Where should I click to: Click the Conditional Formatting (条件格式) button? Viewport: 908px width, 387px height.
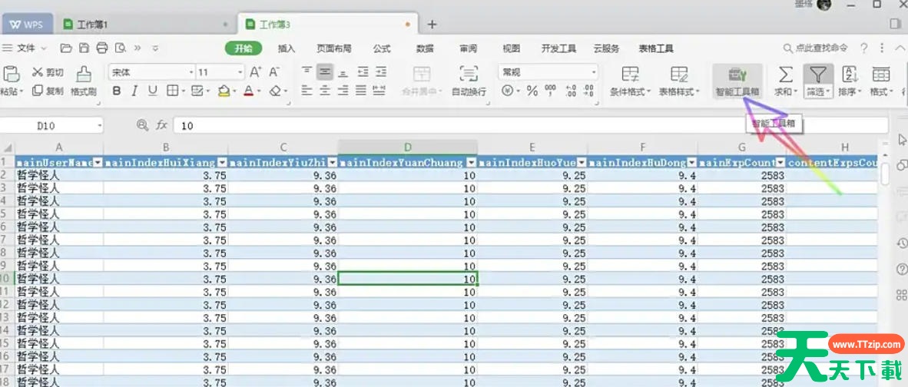point(631,81)
